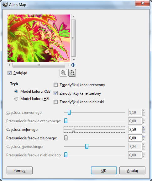
Task: Toggle the Podgląd preview checkbox
Action: pyautogui.click(x=9, y=73)
